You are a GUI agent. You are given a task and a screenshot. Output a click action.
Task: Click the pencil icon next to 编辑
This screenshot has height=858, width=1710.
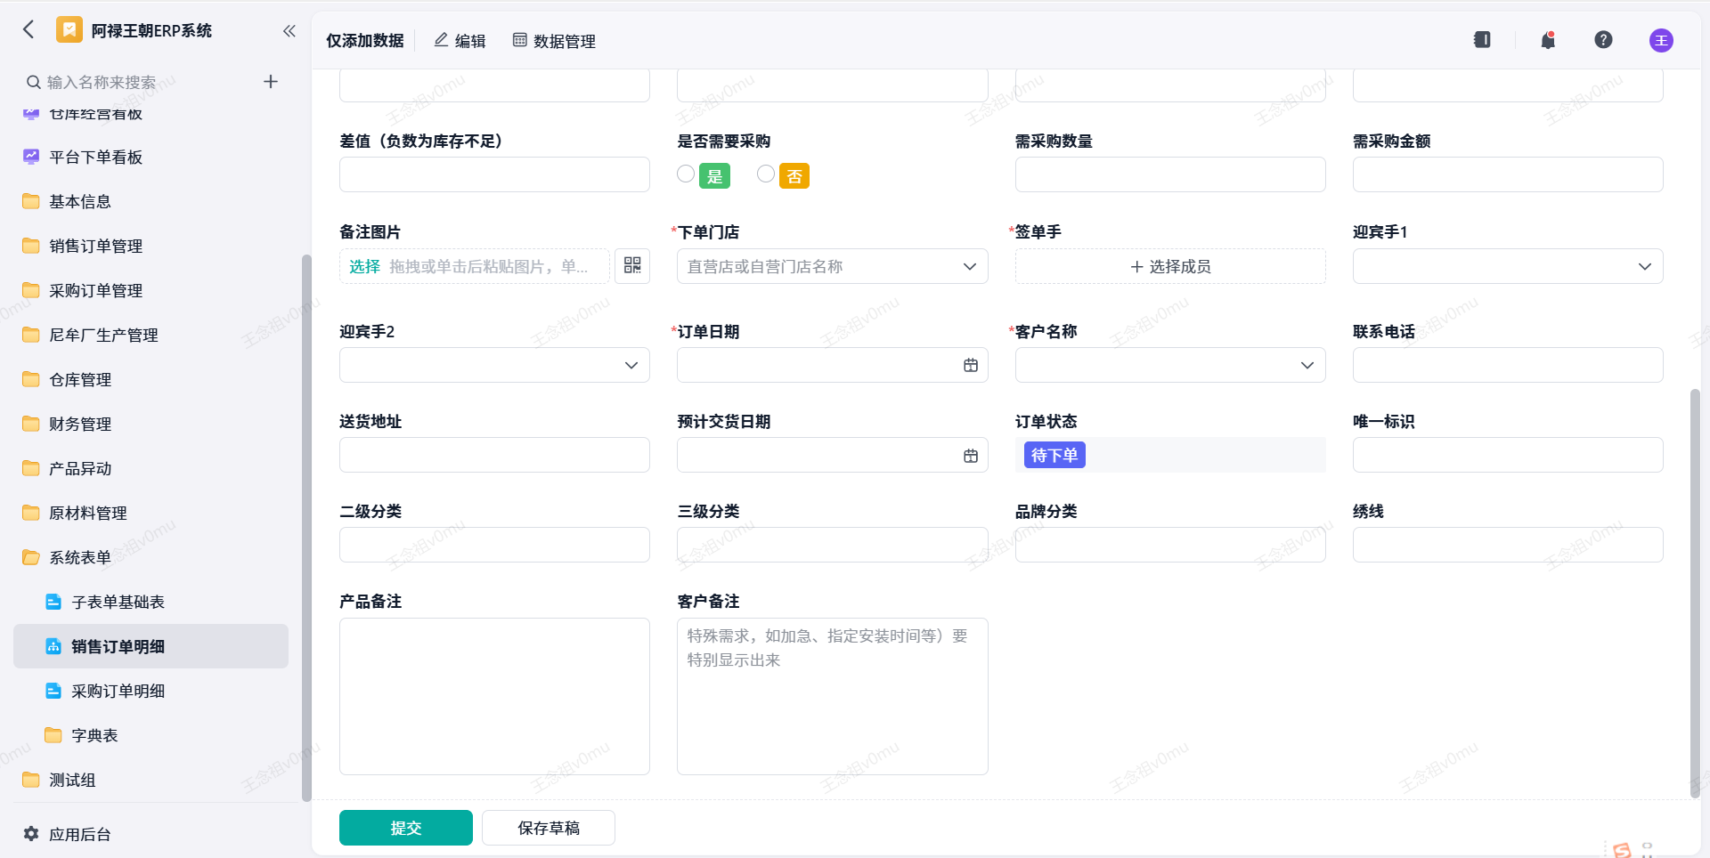tap(441, 40)
